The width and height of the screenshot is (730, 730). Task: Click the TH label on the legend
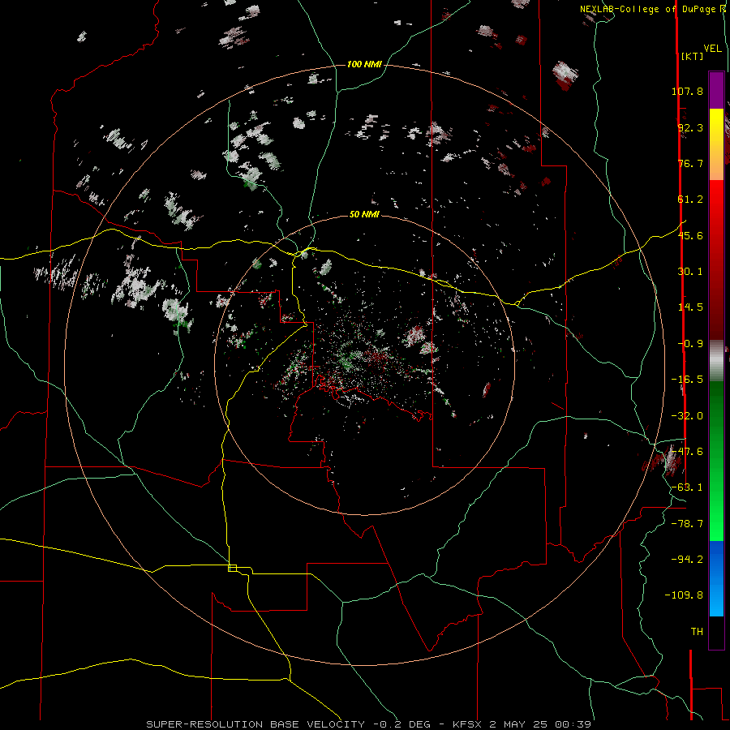tap(697, 632)
